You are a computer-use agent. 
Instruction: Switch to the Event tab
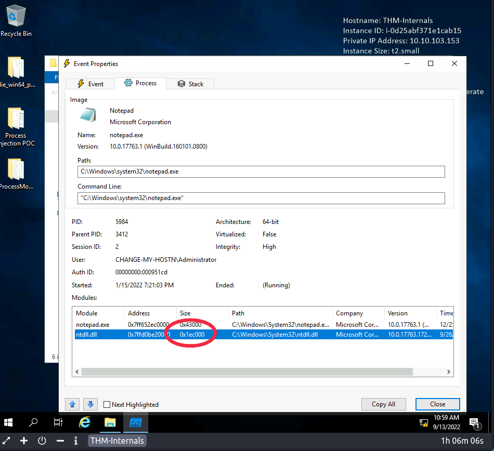(90, 84)
